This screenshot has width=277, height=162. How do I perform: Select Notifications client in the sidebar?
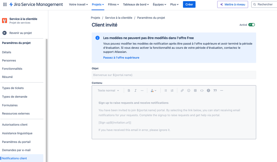click(22, 158)
